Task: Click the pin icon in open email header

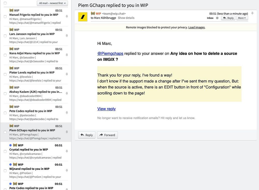Action: point(252,13)
